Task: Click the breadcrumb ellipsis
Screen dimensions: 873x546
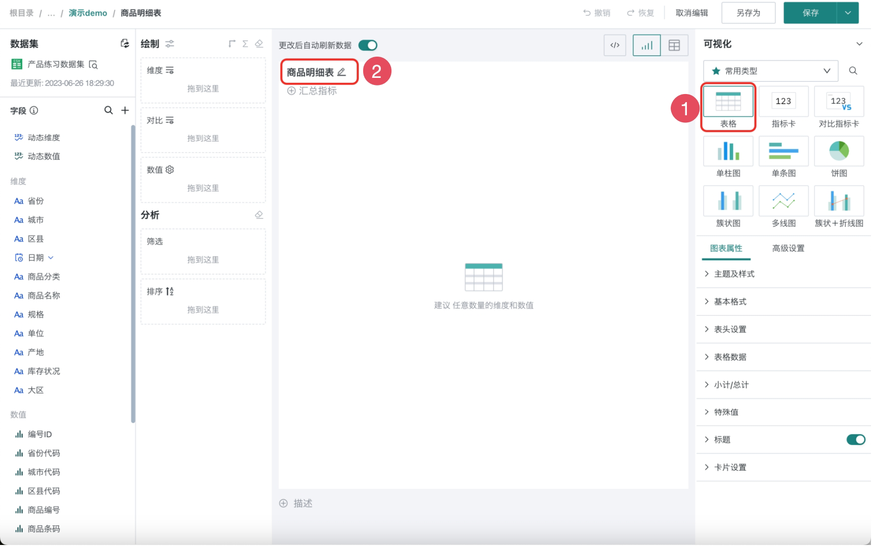Action: [x=51, y=13]
